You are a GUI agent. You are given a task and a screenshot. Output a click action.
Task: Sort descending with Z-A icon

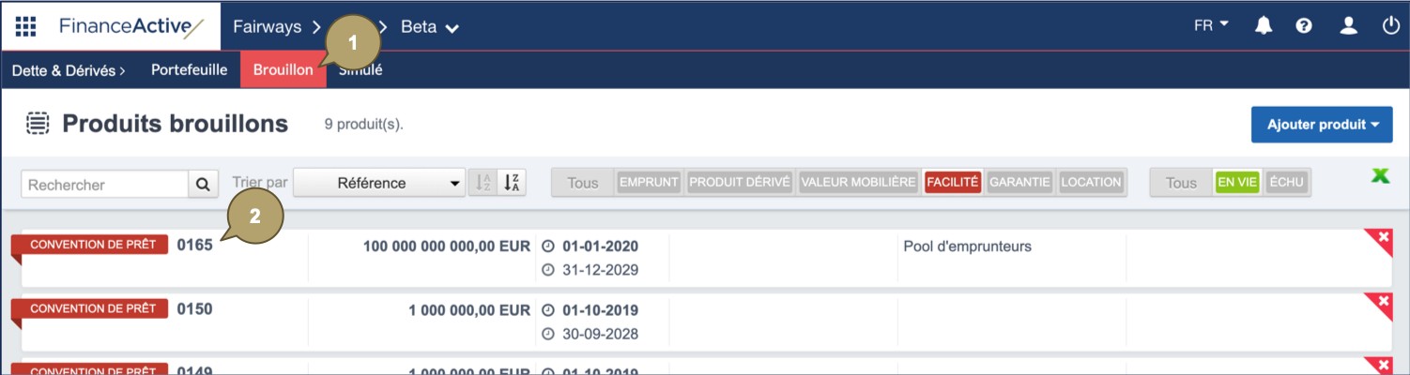click(512, 183)
